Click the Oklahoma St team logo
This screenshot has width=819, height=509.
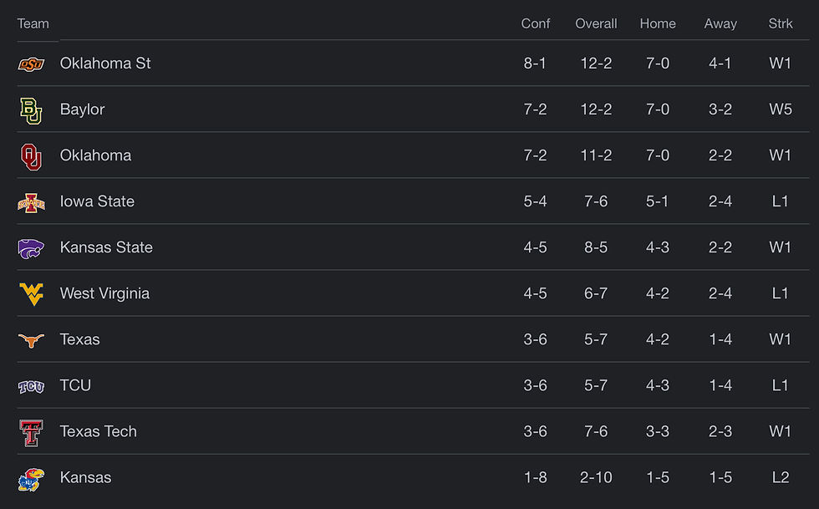pos(32,64)
